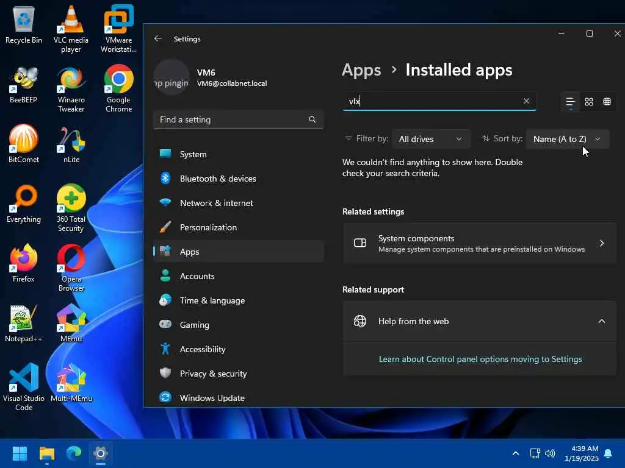
Task: Launch MEmu emulator icon
Action: coord(71,323)
